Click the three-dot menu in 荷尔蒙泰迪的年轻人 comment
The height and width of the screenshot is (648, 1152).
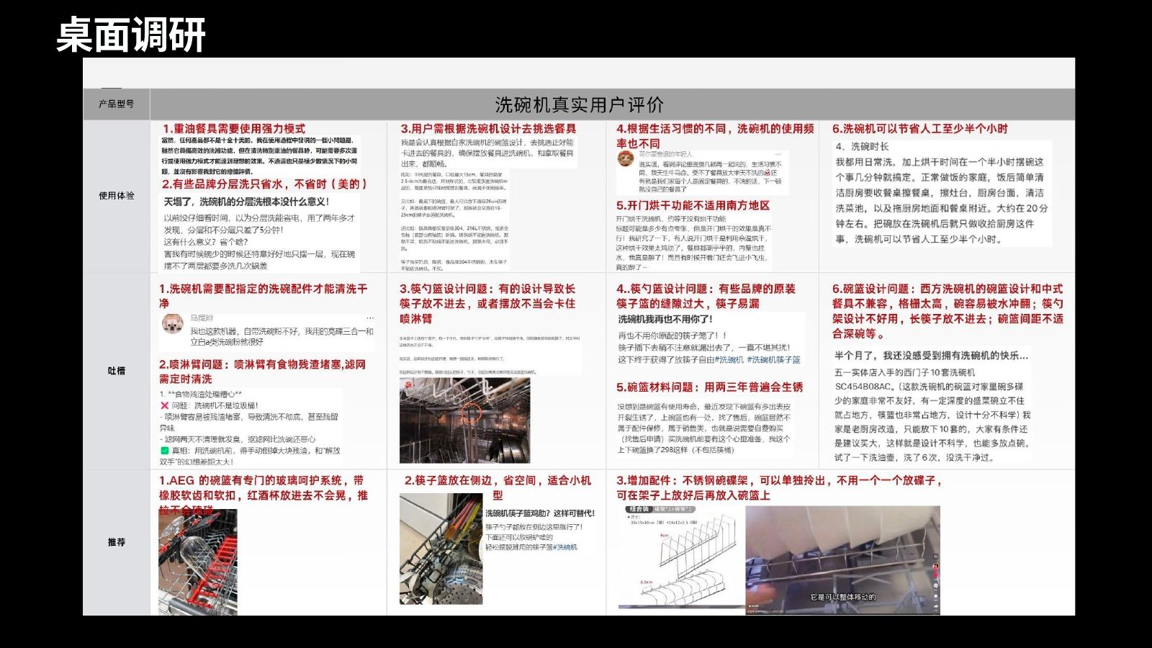point(778,154)
